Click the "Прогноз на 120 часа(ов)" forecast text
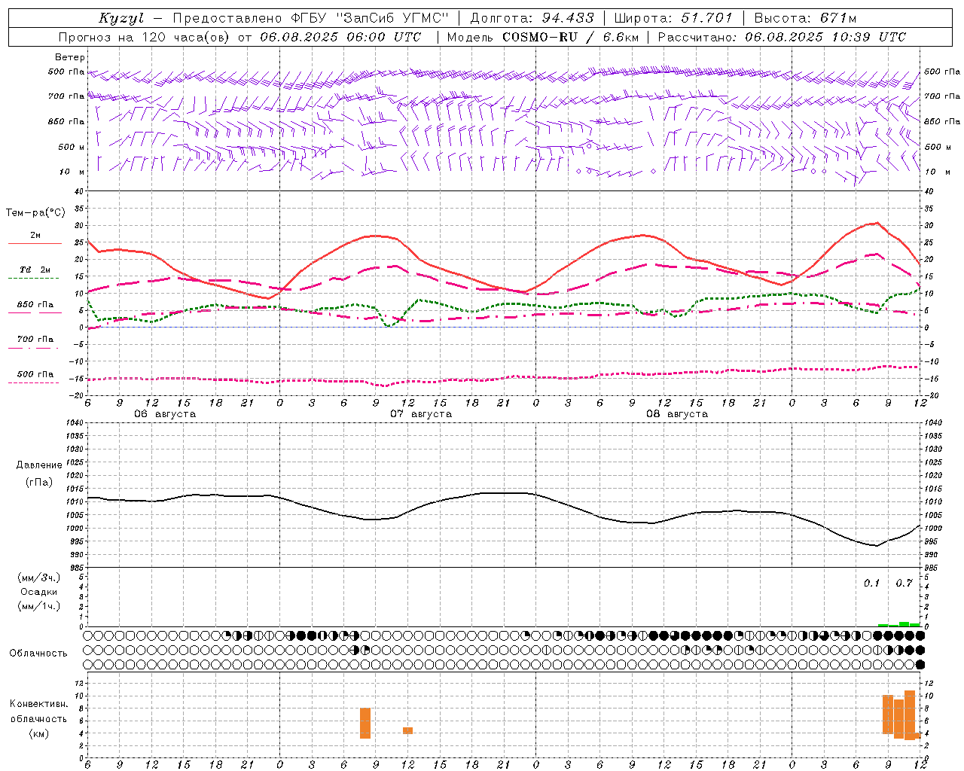This screenshot has width=964, height=771. [x=146, y=37]
